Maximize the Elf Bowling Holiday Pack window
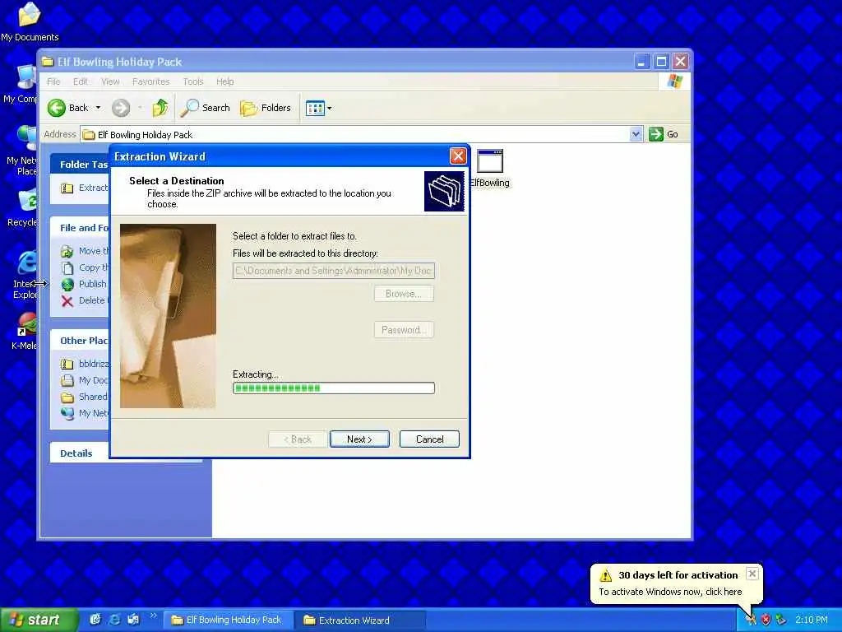 click(661, 62)
